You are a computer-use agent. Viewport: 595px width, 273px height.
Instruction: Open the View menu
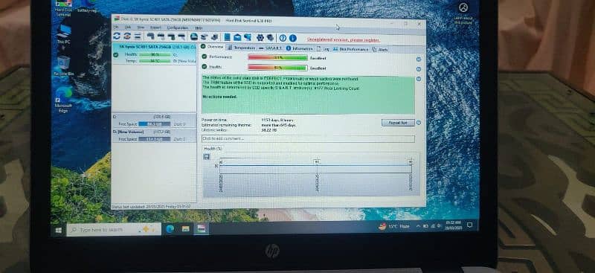(141, 28)
